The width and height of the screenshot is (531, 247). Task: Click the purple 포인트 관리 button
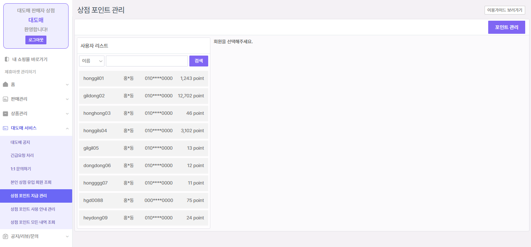click(x=506, y=27)
